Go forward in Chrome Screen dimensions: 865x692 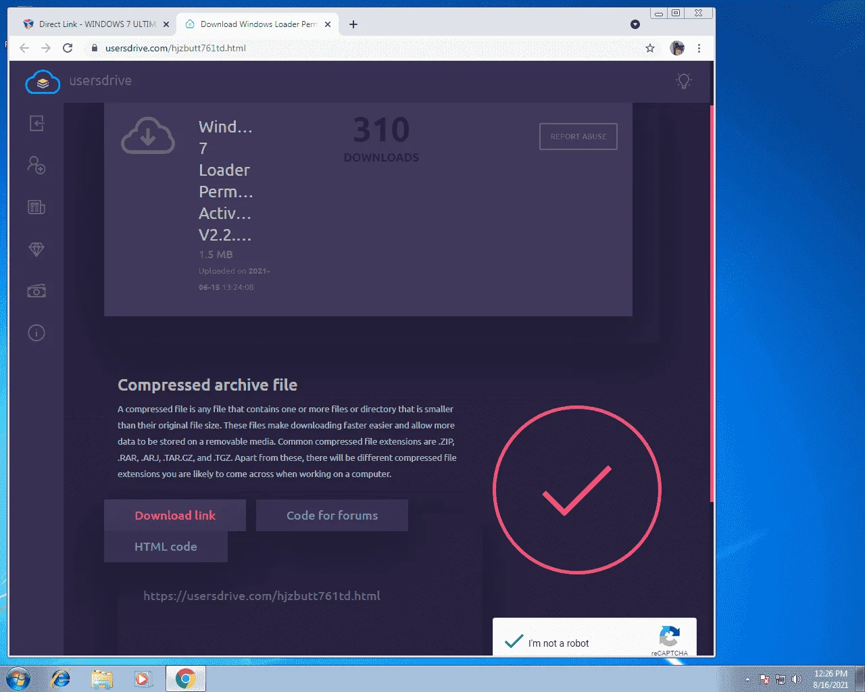click(46, 48)
